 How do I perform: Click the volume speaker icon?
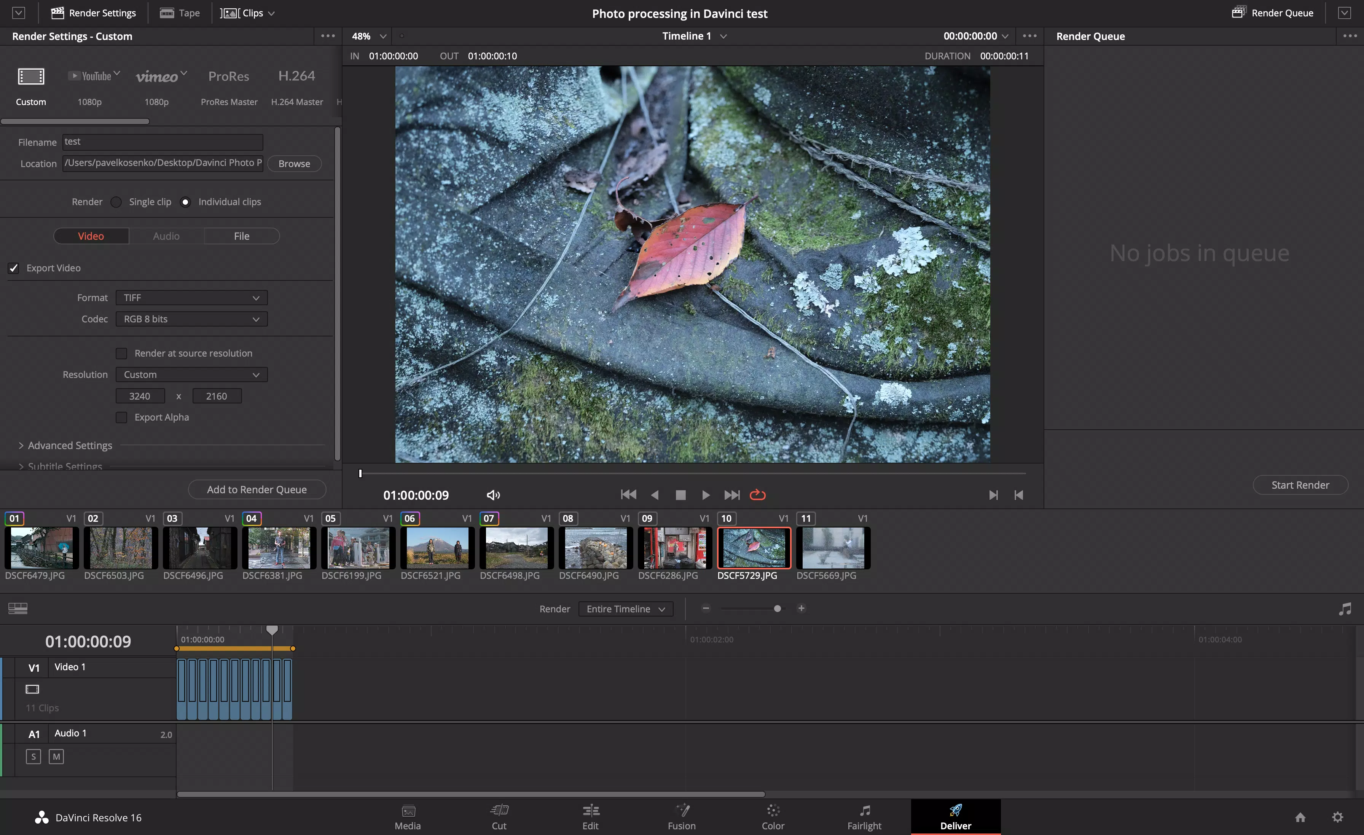(x=493, y=495)
